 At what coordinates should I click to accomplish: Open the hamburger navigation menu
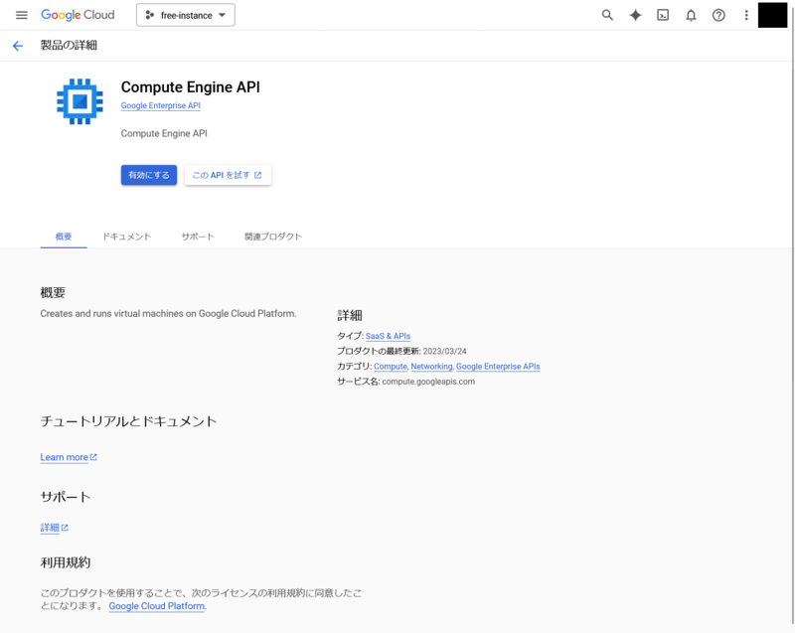(21, 15)
